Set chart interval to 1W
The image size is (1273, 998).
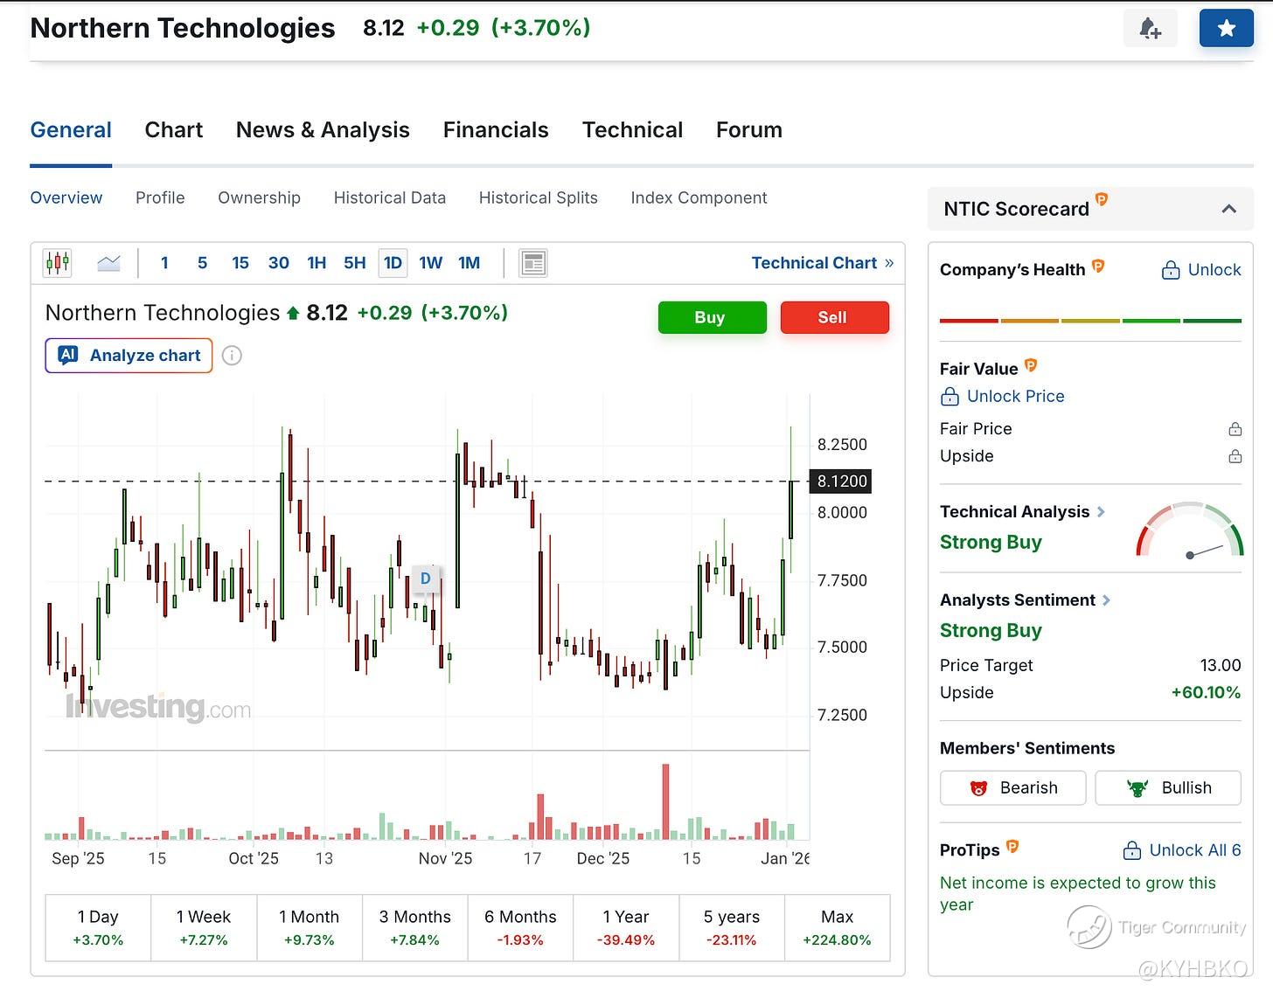[x=431, y=263]
